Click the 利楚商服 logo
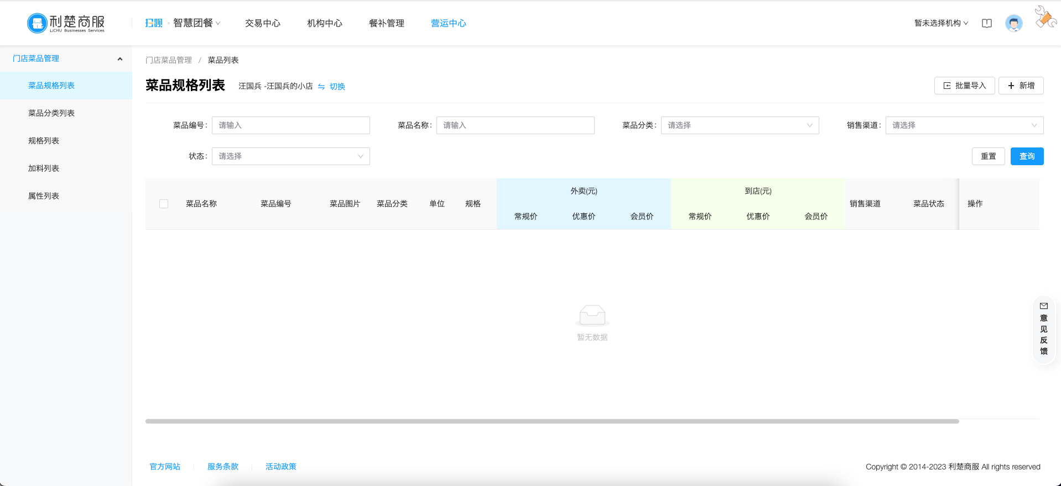This screenshot has height=486, width=1061. click(x=66, y=23)
